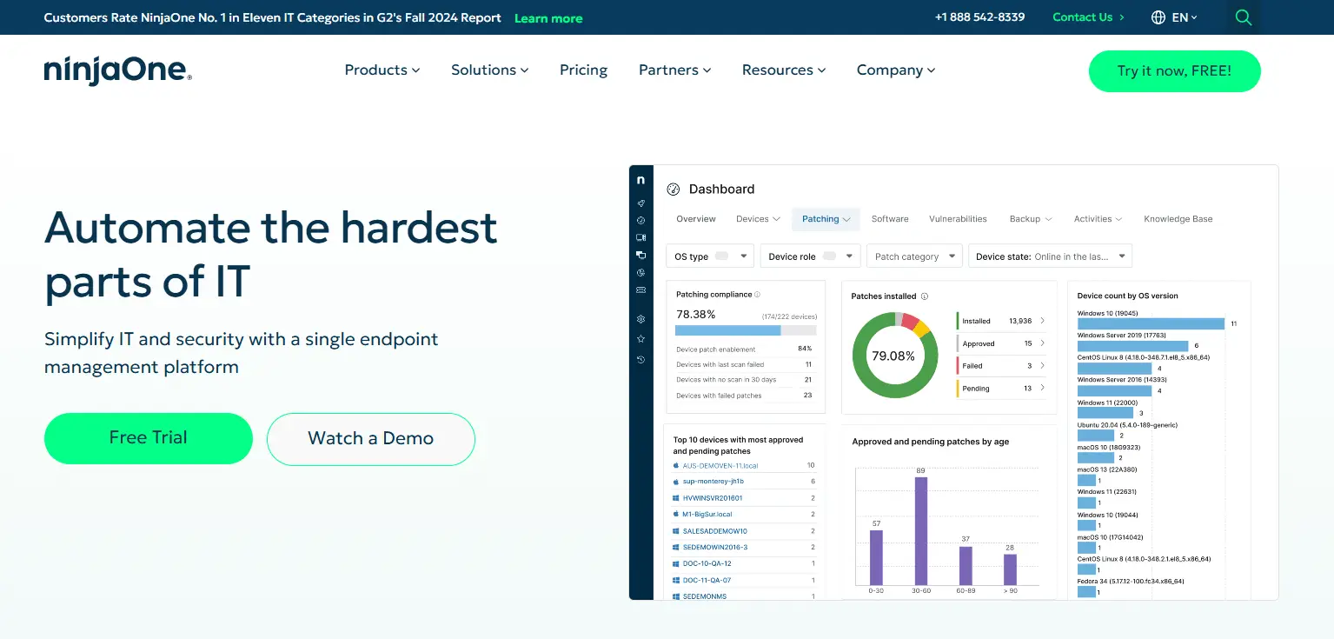Open the search magnifier icon in the top bar
This screenshot has width=1334, height=639.
(x=1244, y=17)
